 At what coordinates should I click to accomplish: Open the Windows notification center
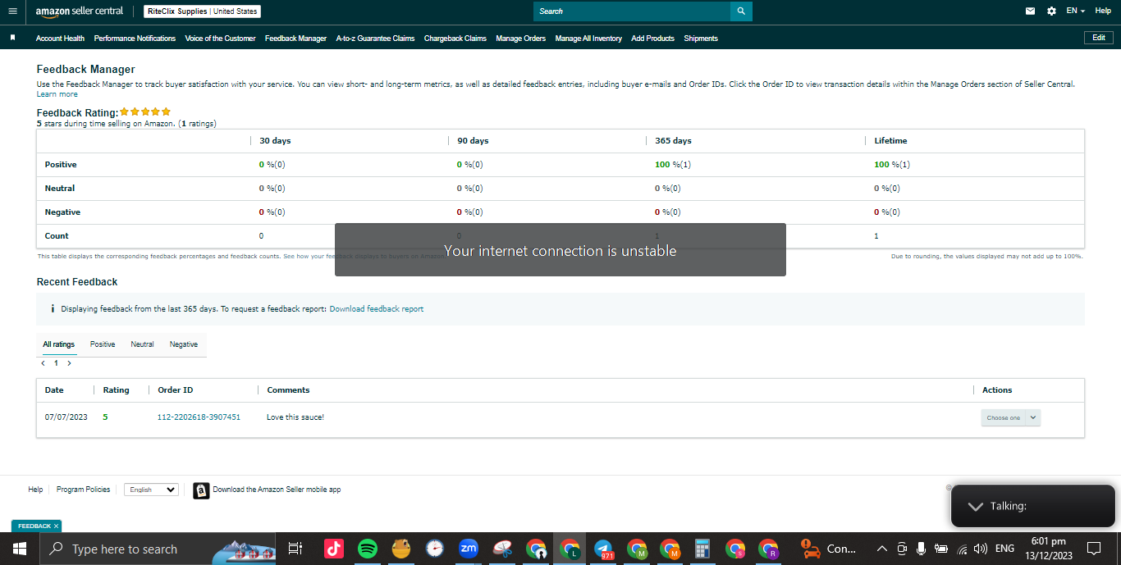click(1093, 549)
